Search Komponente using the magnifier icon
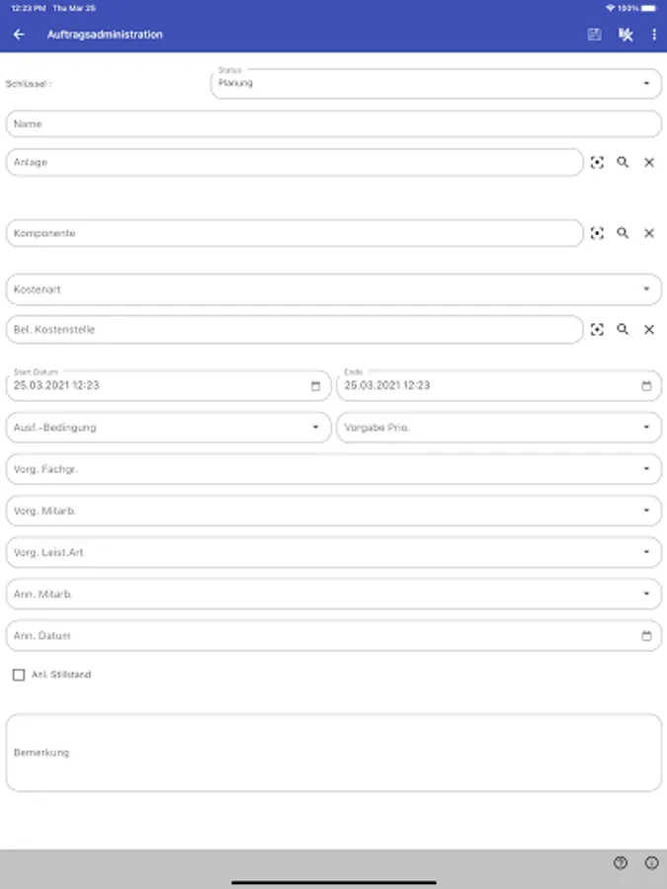The width and height of the screenshot is (667, 889). coord(623,234)
